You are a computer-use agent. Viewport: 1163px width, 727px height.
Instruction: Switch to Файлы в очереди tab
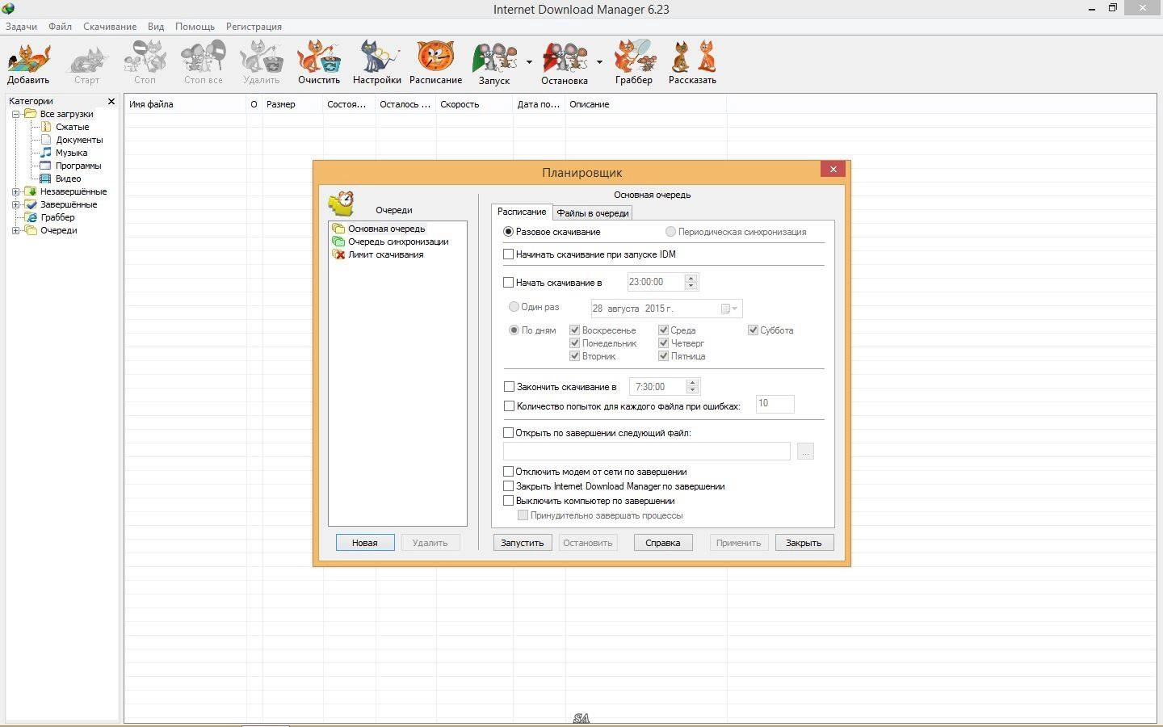pos(592,213)
